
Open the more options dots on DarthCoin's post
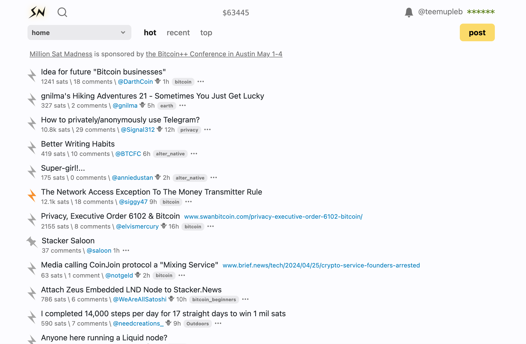201,82
